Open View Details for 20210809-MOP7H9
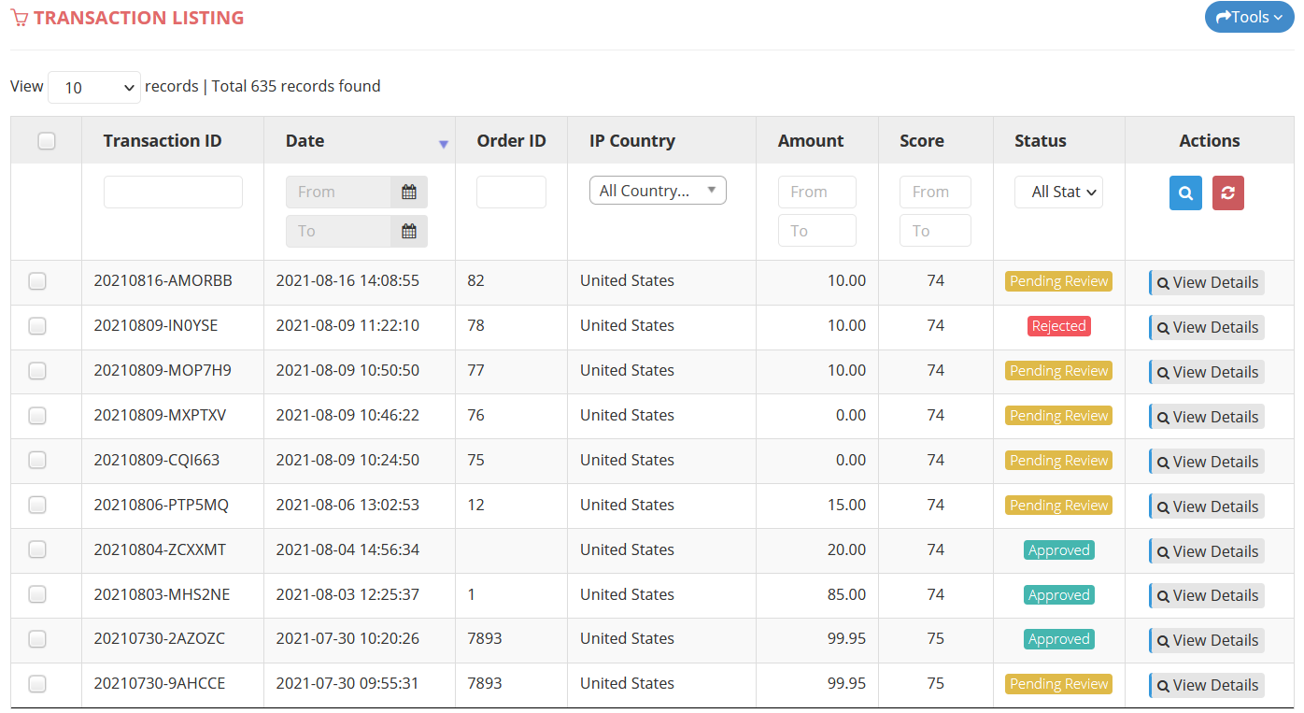The image size is (1304, 713). [1207, 372]
